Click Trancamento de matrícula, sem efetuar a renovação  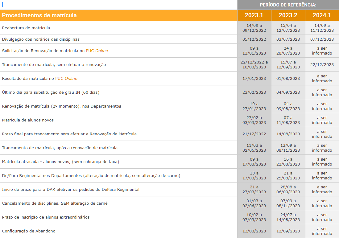54,65
